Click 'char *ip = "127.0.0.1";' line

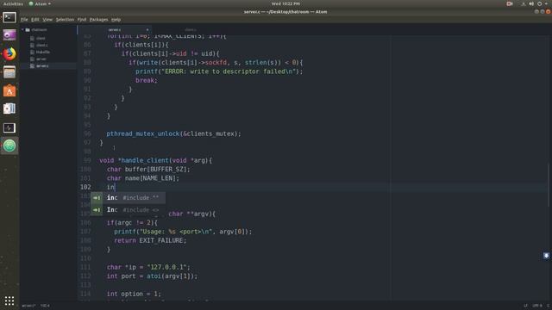click(148, 267)
